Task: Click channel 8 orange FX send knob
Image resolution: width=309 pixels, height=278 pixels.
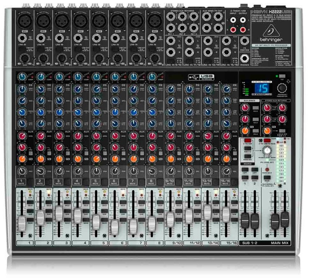Action: pyautogui.click(x=152, y=159)
